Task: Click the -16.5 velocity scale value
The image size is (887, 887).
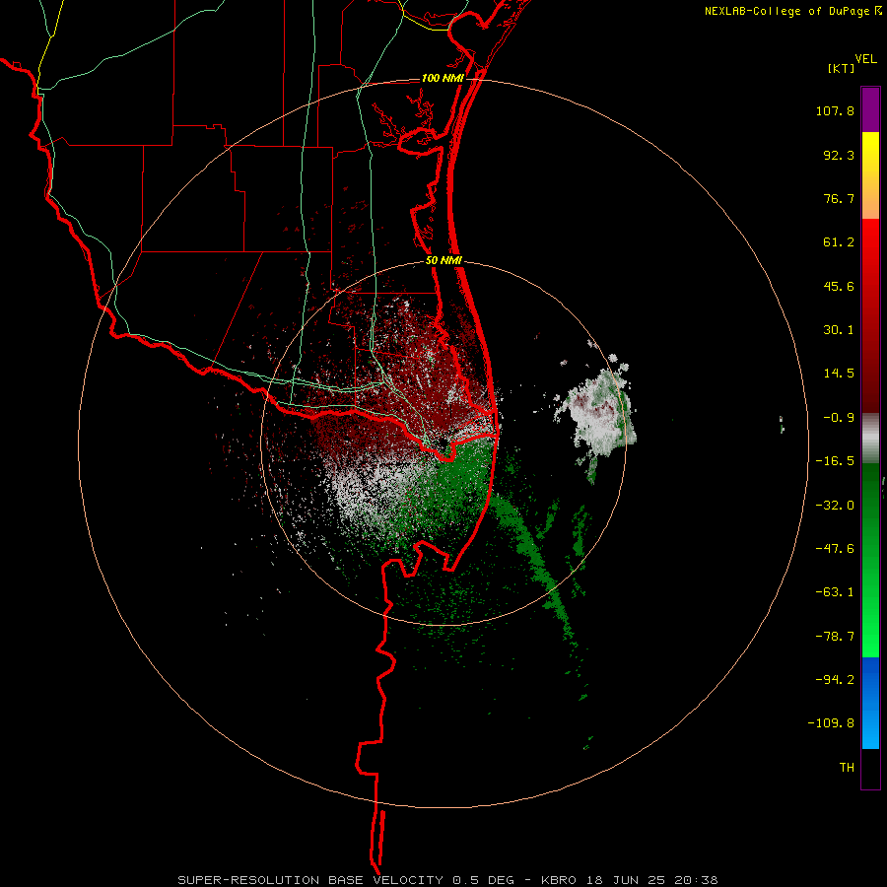Action: [x=835, y=461]
